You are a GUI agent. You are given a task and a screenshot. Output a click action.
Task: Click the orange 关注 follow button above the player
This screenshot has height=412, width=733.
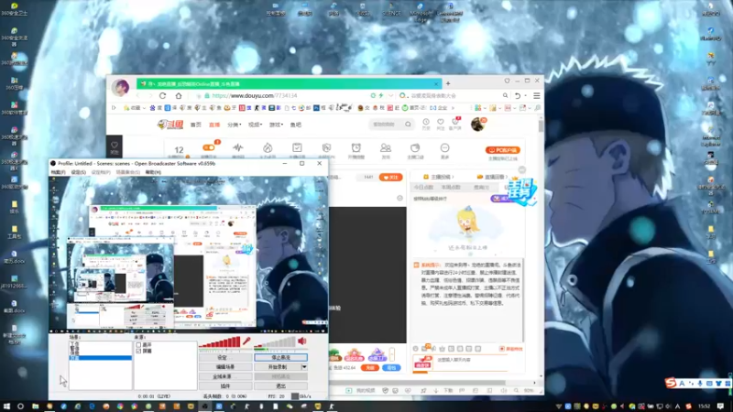(x=390, y=178)
